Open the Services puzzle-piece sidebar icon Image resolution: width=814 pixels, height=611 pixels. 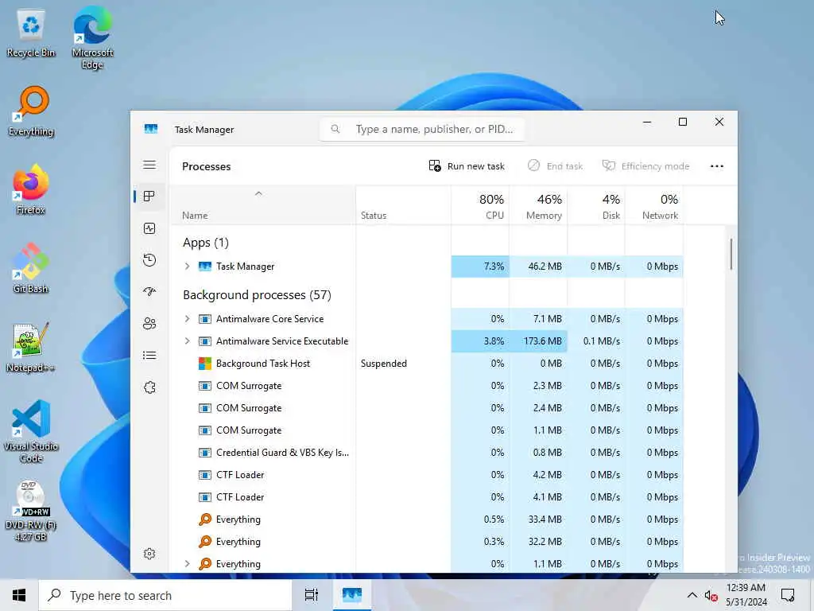149,387
